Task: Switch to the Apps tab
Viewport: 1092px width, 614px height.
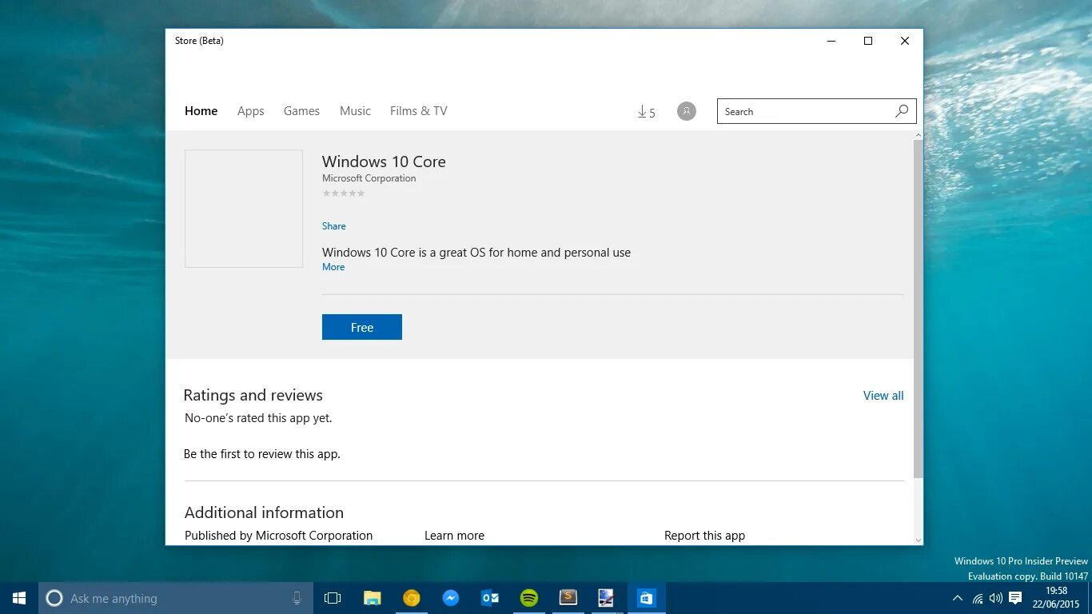Action: click(x=250, y=111)
